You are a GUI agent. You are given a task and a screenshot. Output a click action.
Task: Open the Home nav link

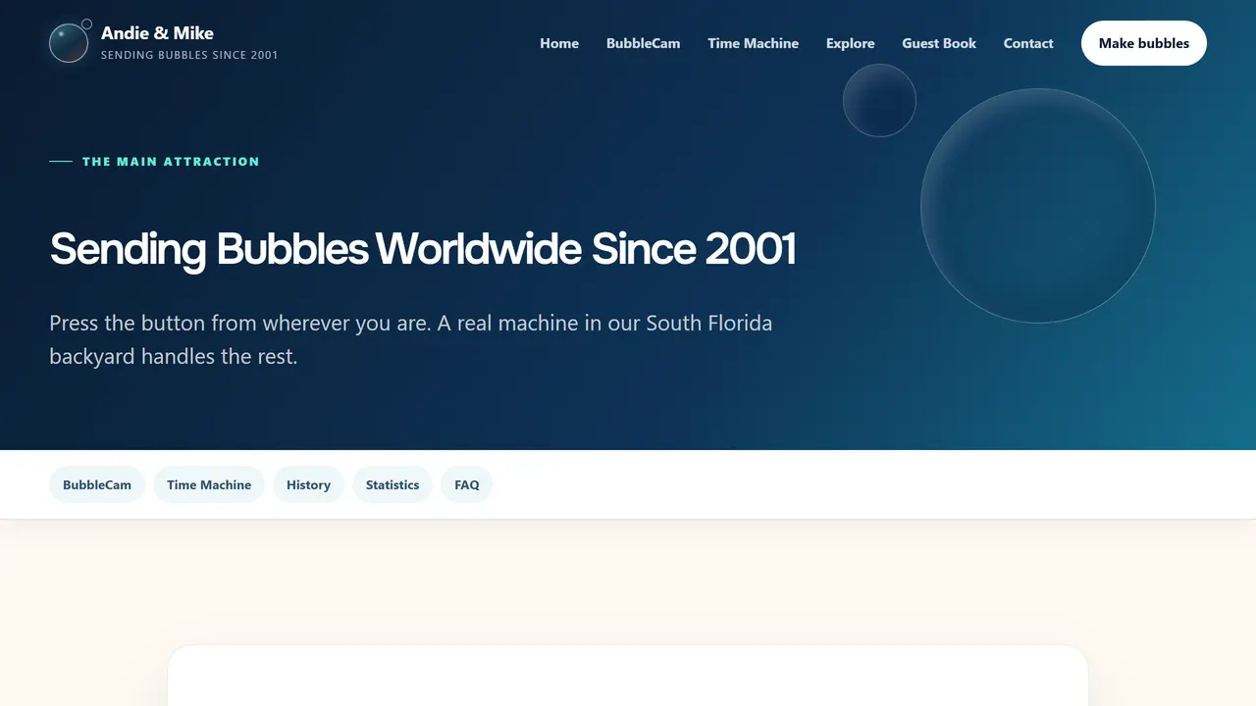(559, 43)
